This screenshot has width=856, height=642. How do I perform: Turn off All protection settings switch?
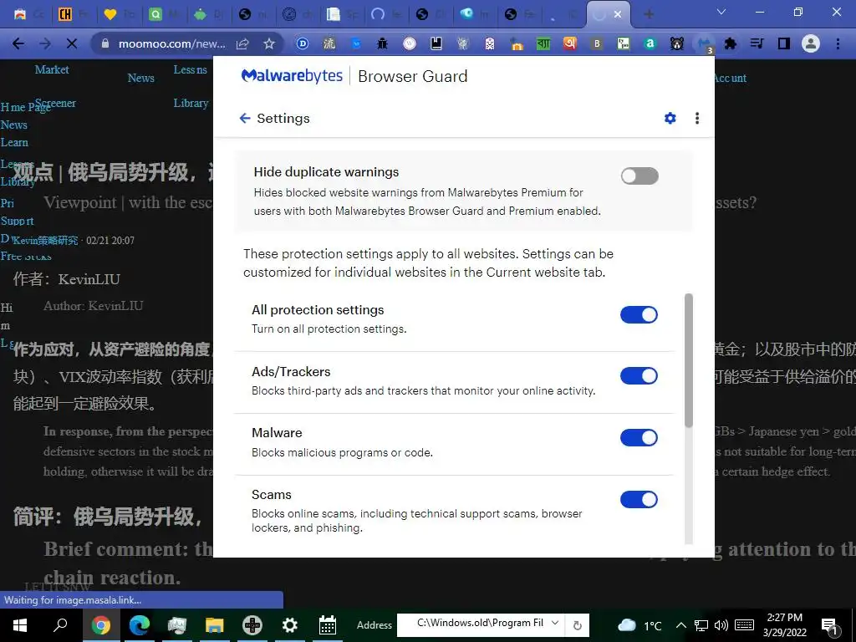tap(639, 315)
